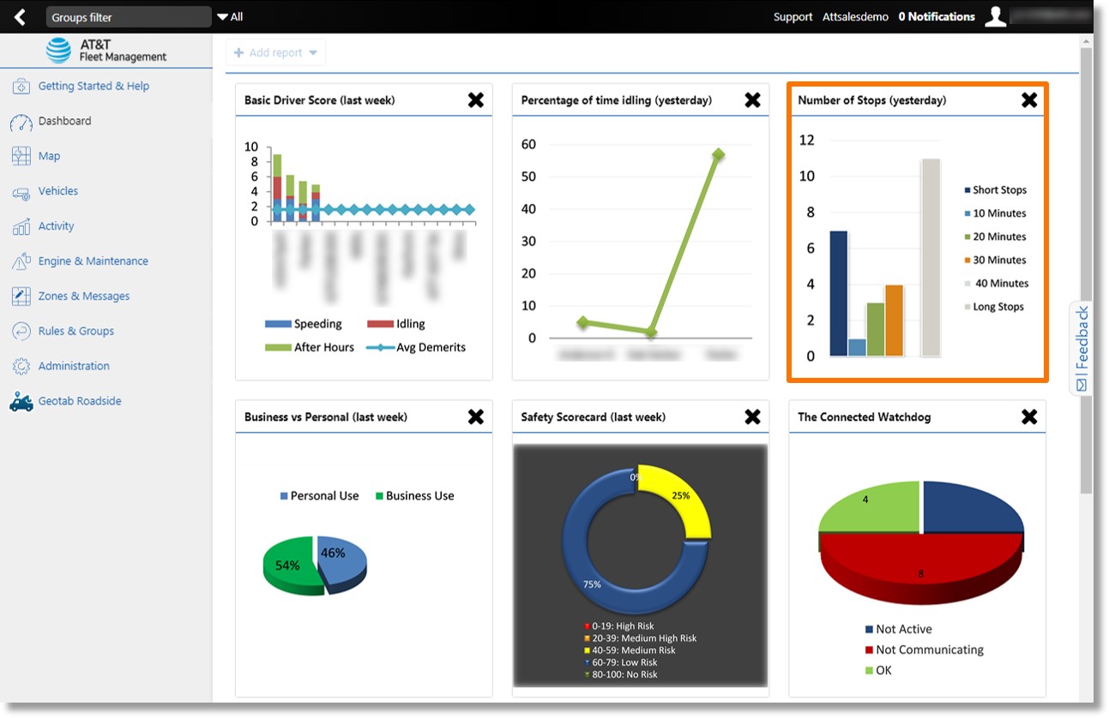Click the back arrow chevron at top left
This screenshot has width=1109, height=718.
(19, 15)
